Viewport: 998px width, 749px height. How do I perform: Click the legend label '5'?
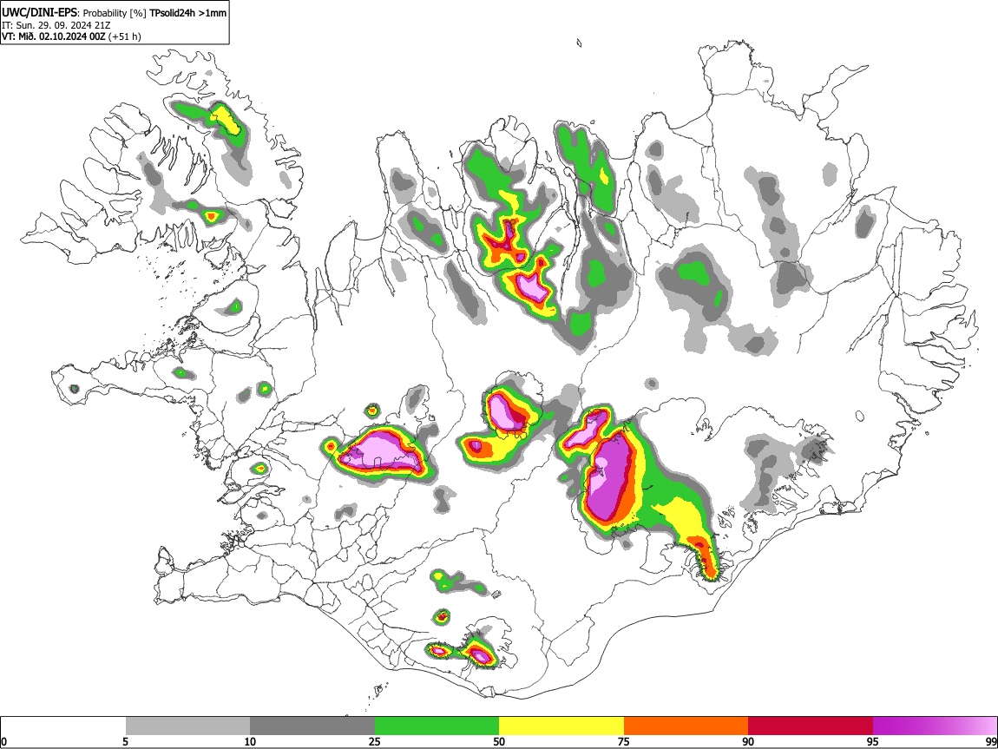point(125,741)
